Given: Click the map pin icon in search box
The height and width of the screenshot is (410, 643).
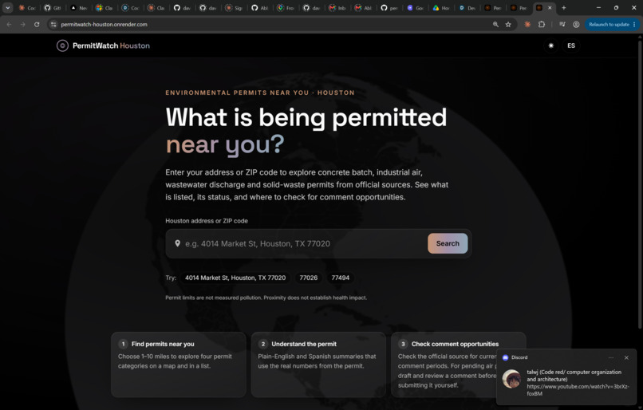Looking at the screenshot, I should (177, 243).
